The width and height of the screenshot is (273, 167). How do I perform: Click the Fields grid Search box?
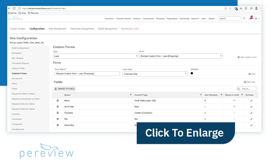[x=247, y=89]
